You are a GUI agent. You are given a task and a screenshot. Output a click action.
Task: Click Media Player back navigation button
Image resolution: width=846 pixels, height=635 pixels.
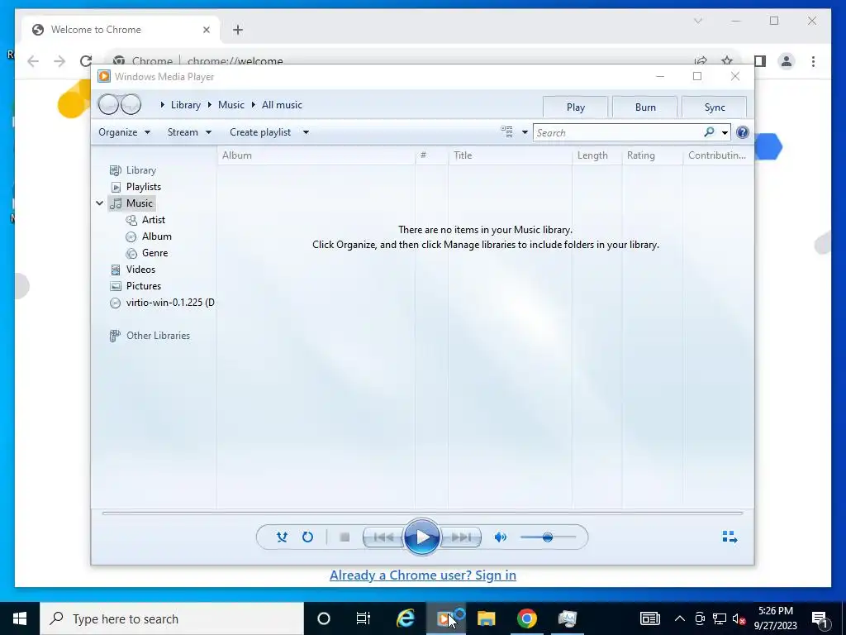108,104
